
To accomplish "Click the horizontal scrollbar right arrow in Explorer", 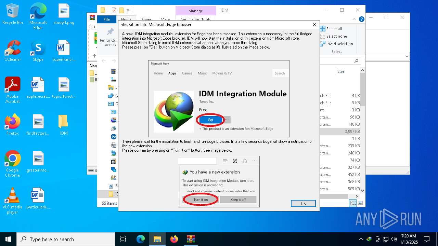I will 357,196.
